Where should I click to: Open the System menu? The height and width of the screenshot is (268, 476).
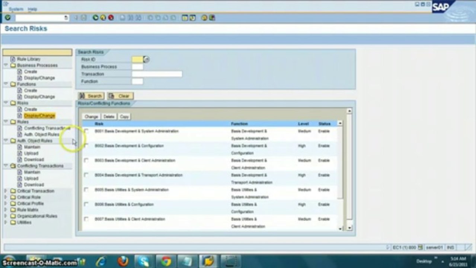click(16, 9)
